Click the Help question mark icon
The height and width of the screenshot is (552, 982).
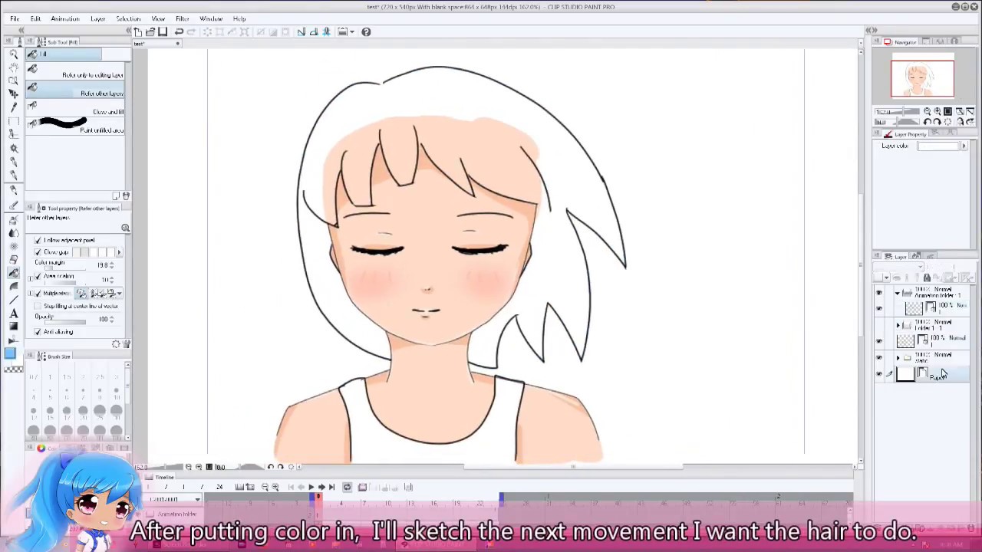[x=366, y=31]
